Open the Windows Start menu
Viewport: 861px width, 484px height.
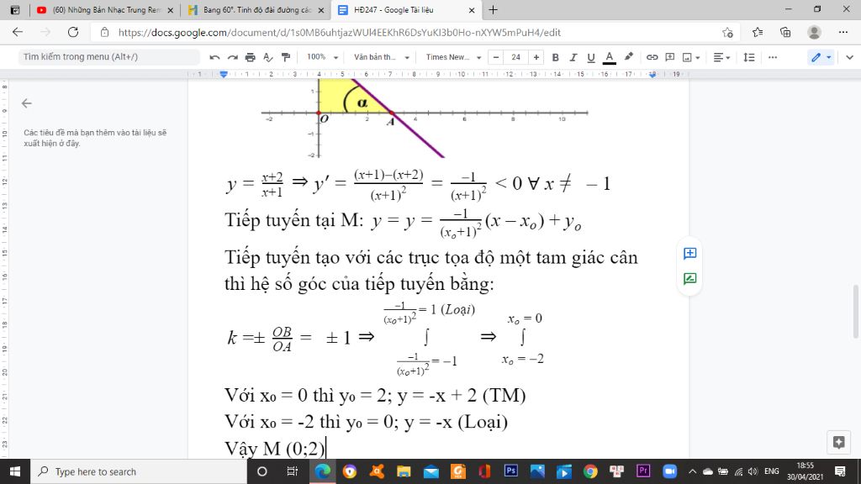15,471
